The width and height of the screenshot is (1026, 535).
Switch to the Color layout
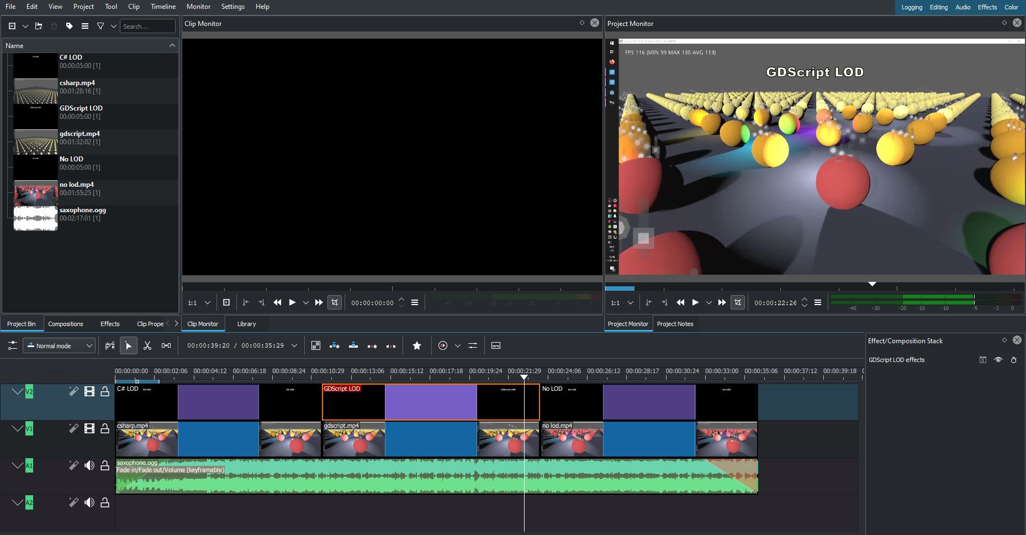tap(1011, 7)
